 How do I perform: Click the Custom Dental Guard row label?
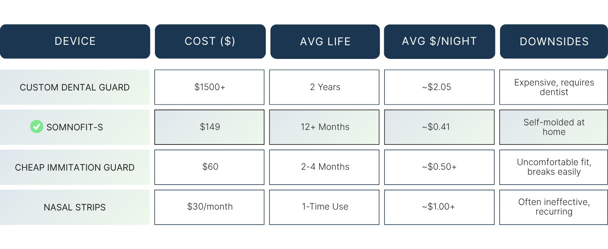pos(75,87)
